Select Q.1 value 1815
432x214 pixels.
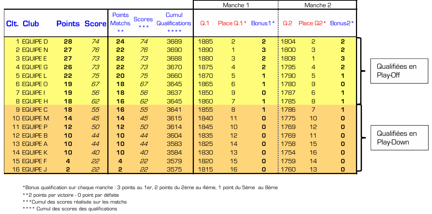[x=205, y=170]
